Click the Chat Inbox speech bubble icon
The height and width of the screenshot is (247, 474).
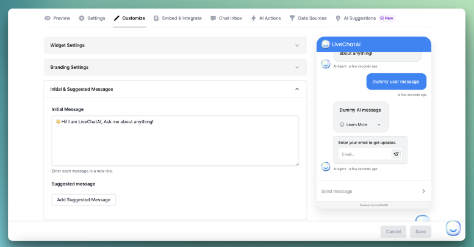point(213,18)
